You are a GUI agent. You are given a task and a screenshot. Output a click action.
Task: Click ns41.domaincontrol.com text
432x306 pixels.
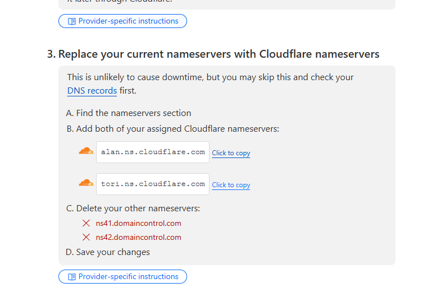click(138, 223)
